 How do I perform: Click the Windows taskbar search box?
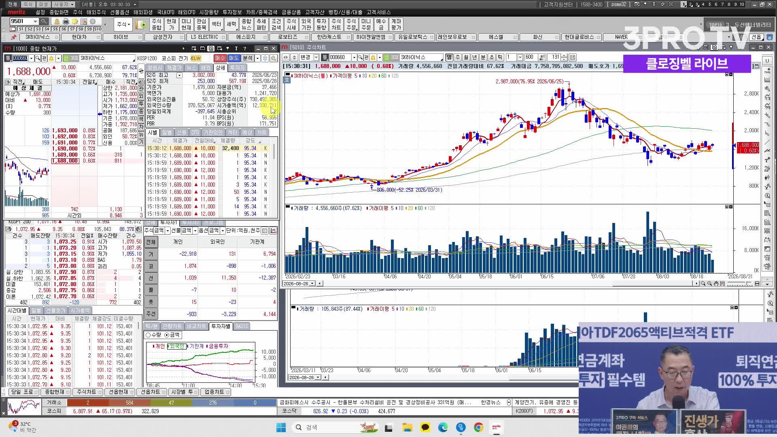tap(336, 427)
